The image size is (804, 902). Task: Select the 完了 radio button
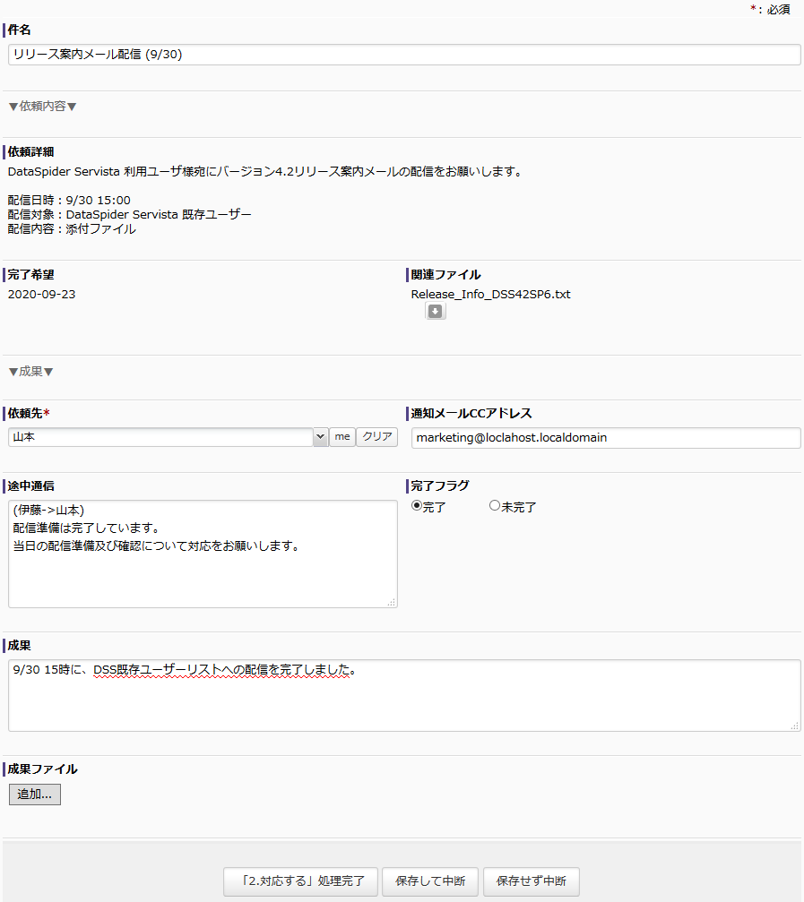tap(417, 506)
